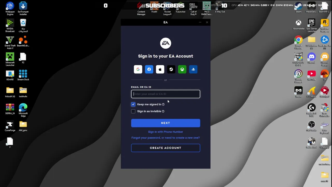
Task: Open Sign in with Phone Number link
Action: click(x=165, y=132)
